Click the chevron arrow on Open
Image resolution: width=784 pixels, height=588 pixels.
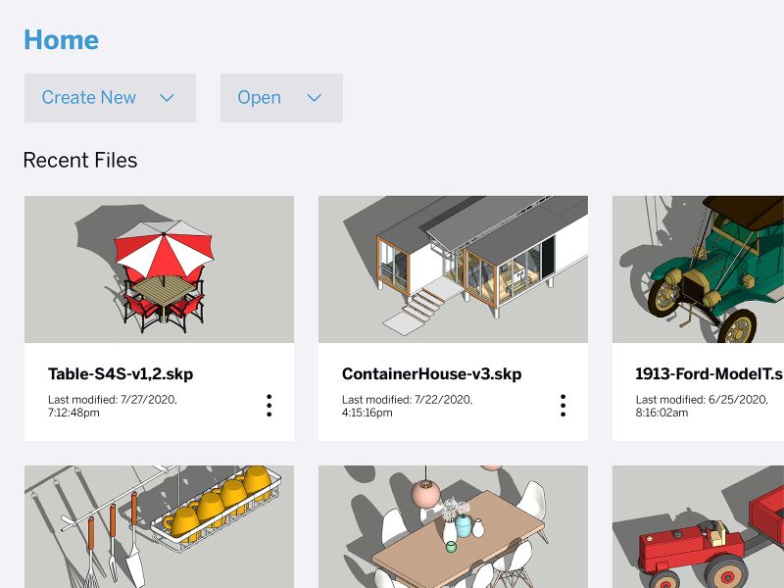(315, 98)
